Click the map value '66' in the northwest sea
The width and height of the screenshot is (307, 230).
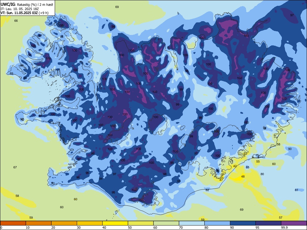point(16,21)
